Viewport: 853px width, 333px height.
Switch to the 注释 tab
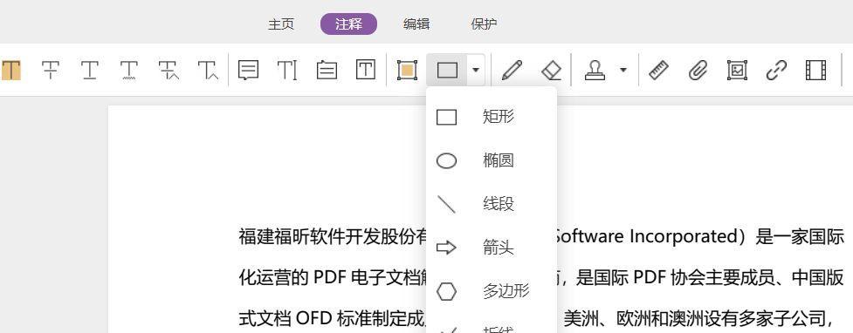tap(348, 24)
